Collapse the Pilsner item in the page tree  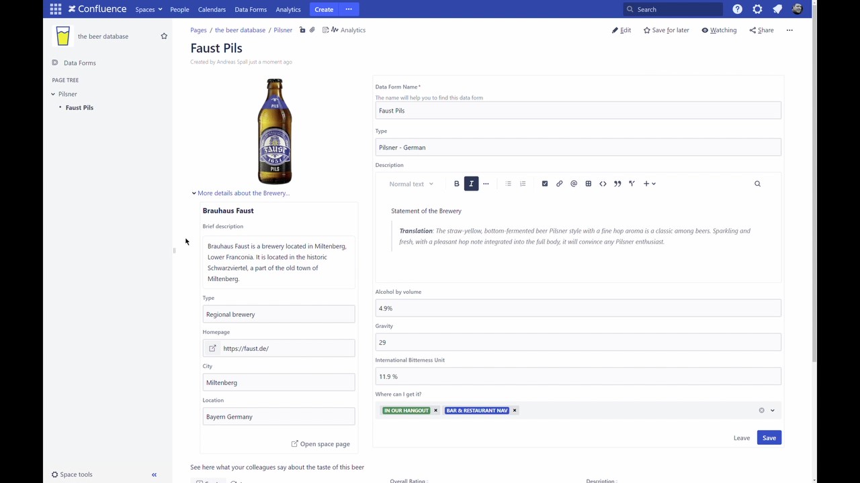(x=52, y=94)
